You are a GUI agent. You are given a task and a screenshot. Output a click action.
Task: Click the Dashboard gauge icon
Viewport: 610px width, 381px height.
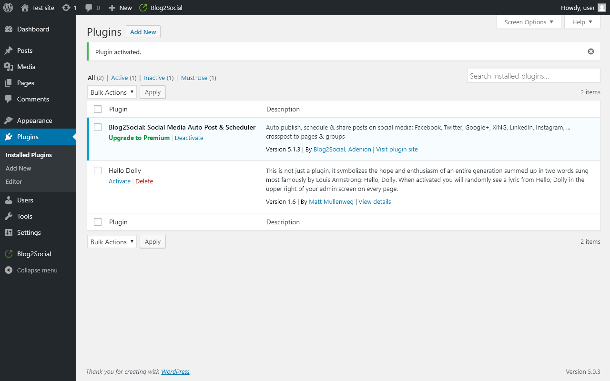coord(9,29)
